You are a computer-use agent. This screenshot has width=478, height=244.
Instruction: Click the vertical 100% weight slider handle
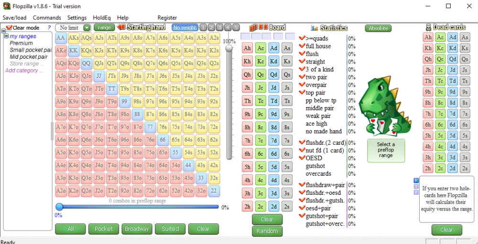click(229, 48)
